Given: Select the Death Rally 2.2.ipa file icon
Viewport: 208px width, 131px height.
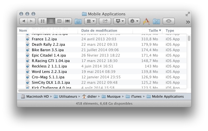Looking at the screenshot, I should click(x=28, y=45).
